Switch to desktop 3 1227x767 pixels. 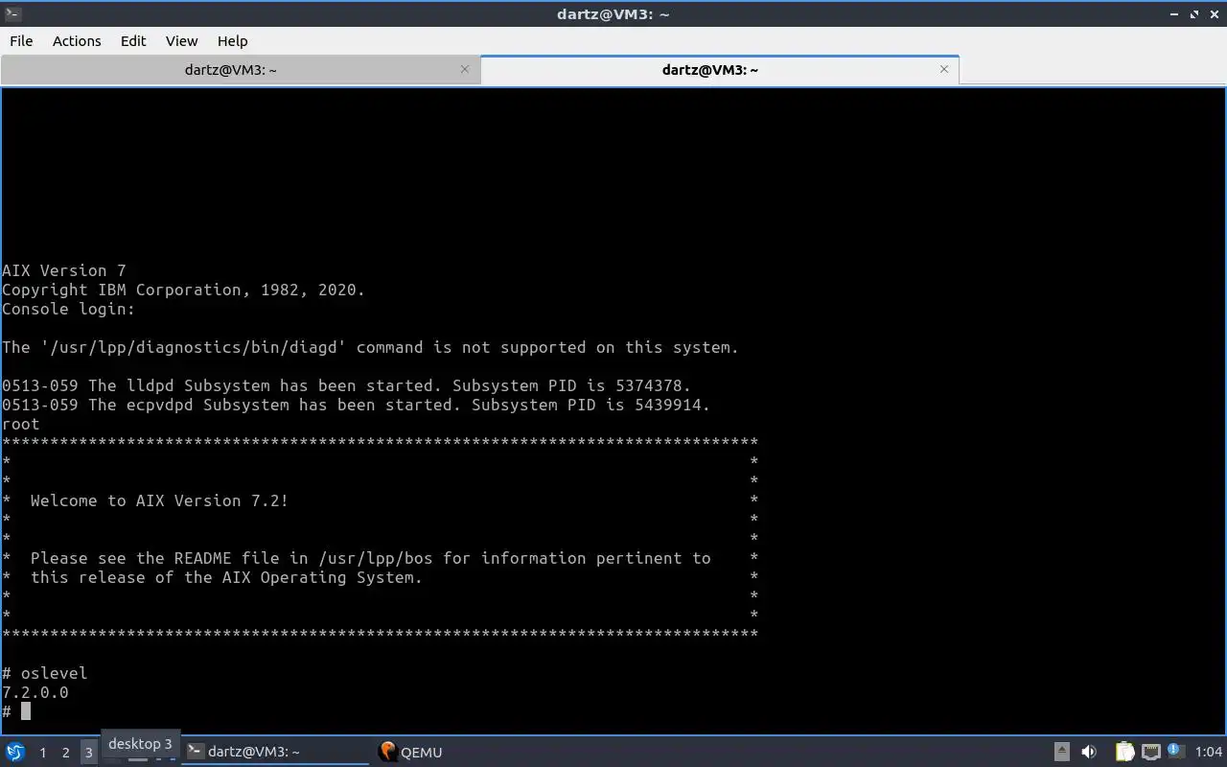[x=88, y=753]
